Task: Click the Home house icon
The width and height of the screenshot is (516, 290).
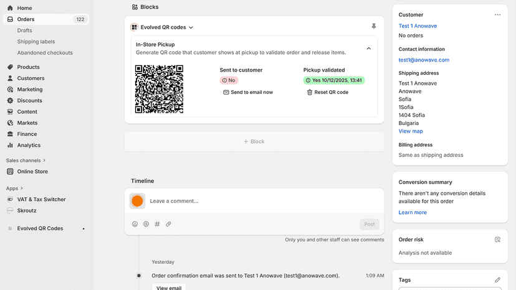Action: [x=10, y=8]
